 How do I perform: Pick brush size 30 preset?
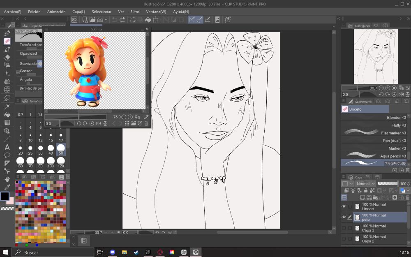click(x=40, y=150)
